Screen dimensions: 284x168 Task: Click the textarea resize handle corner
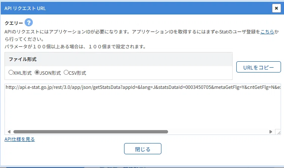click(278, 132)
